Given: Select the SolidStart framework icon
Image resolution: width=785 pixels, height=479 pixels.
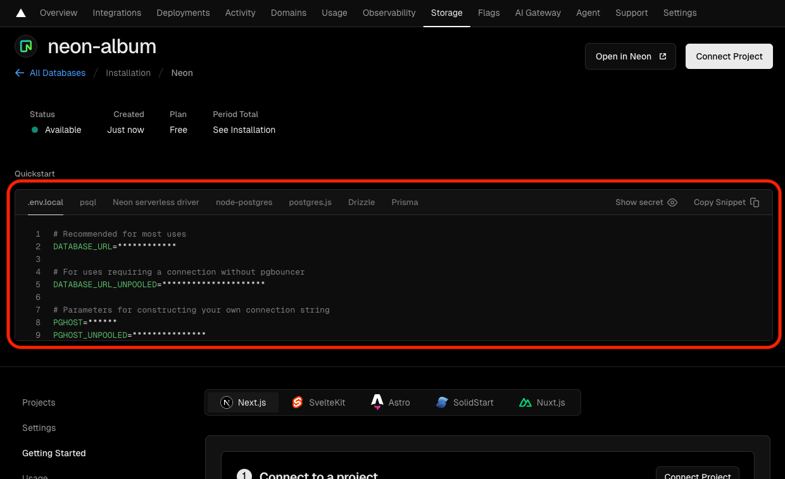Looking at the screenshot, I should pos(442,402).
